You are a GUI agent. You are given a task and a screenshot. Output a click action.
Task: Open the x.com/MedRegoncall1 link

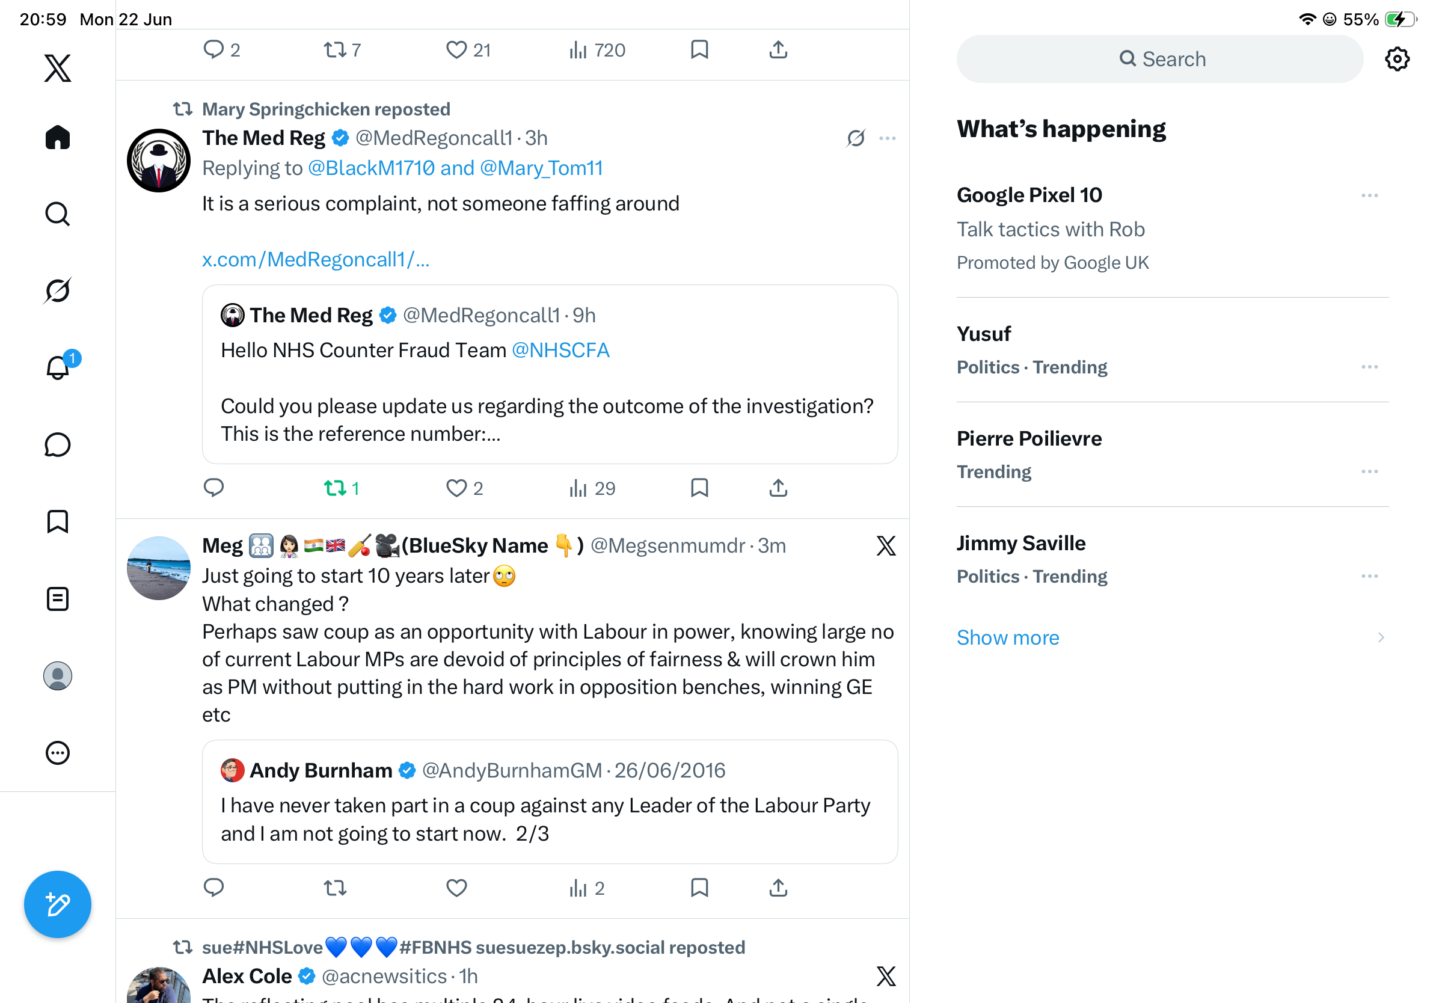click(x=316, y=260)
